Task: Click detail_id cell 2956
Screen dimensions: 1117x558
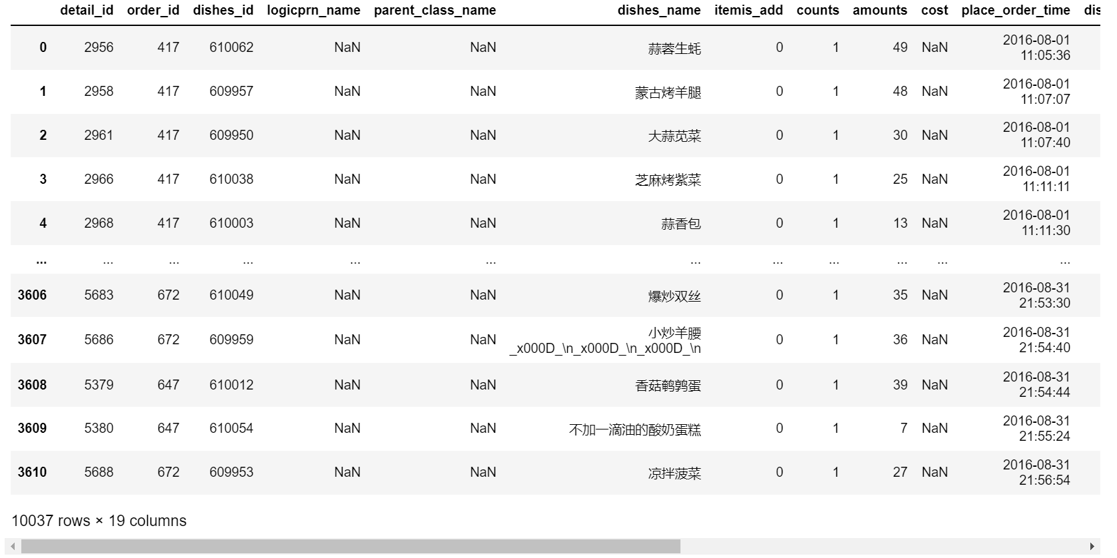Action: [x=99, y=47]
